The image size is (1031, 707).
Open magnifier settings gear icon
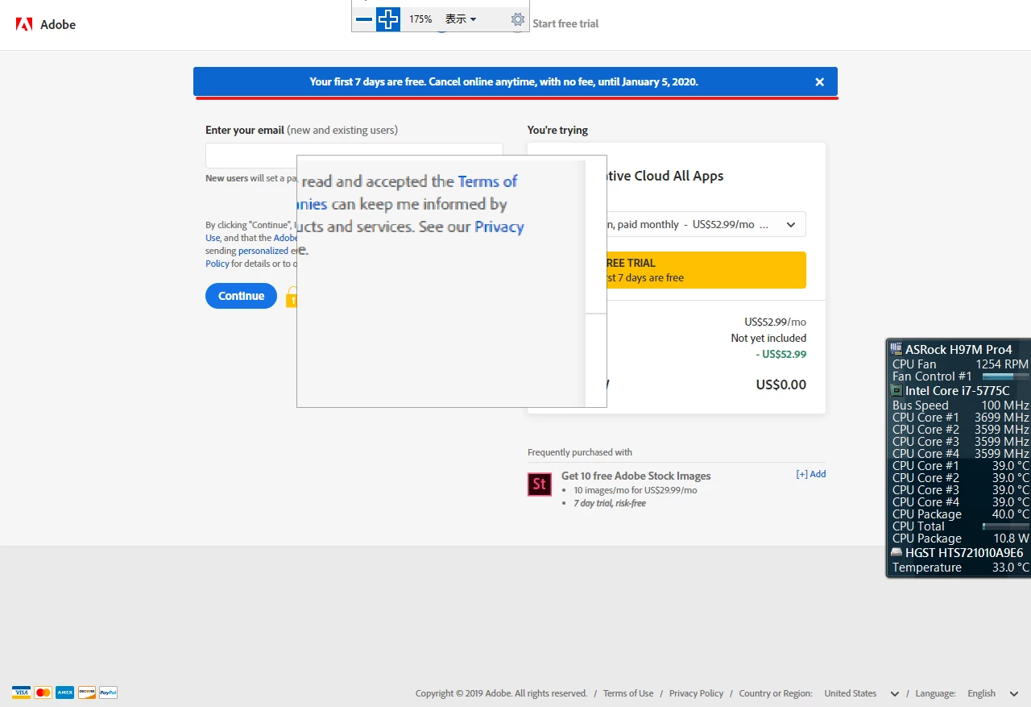click(x=518, y=19)
